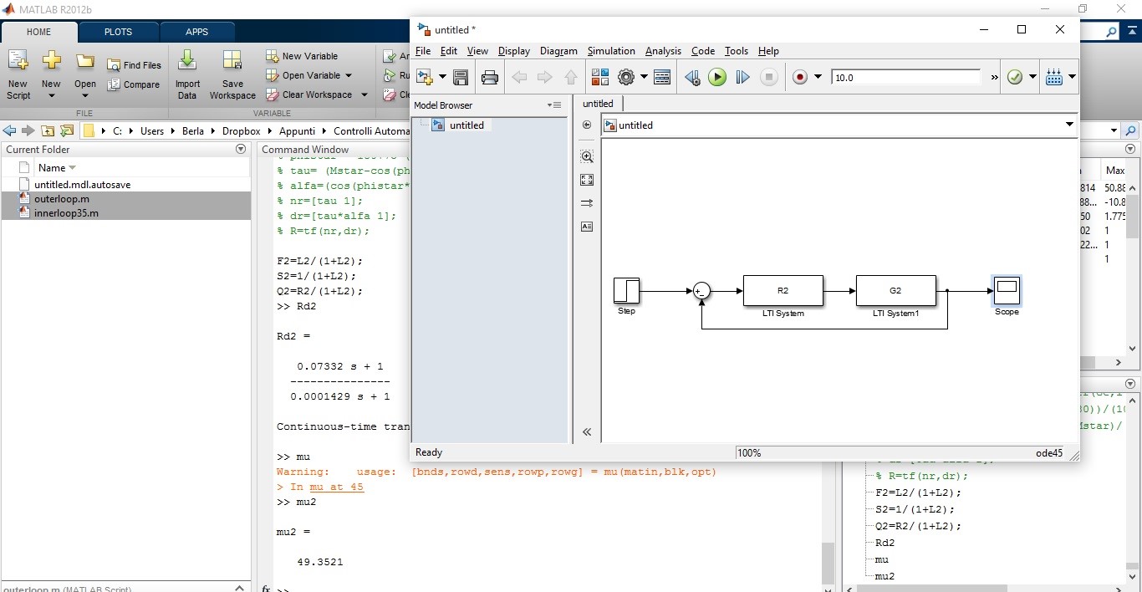This screenshot has width=1142, height=592.
Task: Print the Simulink diagram
Action: tap(490, 78)
